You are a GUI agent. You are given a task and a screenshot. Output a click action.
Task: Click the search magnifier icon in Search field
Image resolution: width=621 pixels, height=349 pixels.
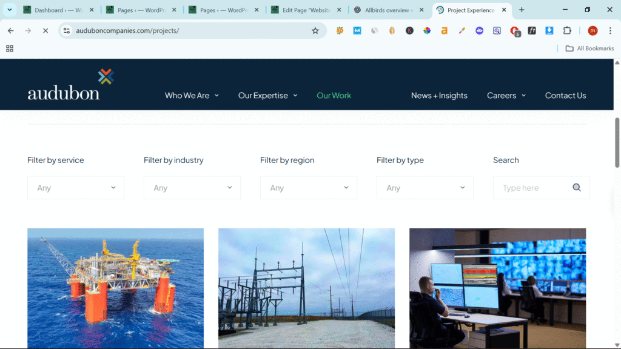tap(577, 188)
